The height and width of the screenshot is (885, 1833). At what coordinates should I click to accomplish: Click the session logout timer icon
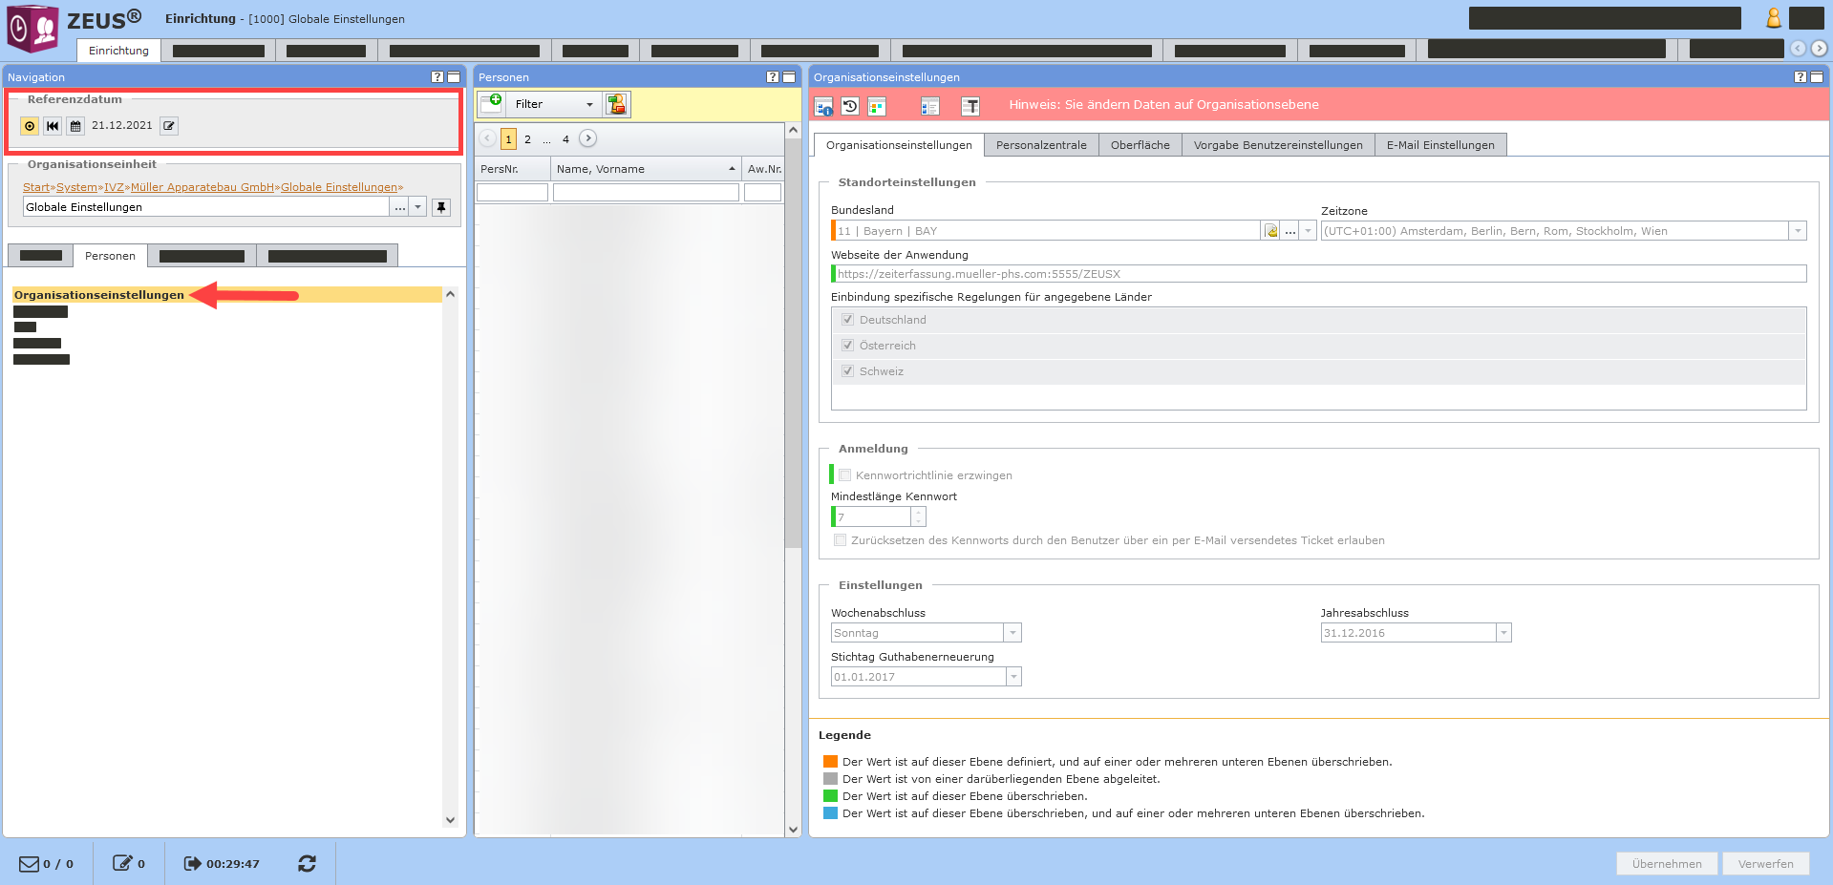click(192, 863)
